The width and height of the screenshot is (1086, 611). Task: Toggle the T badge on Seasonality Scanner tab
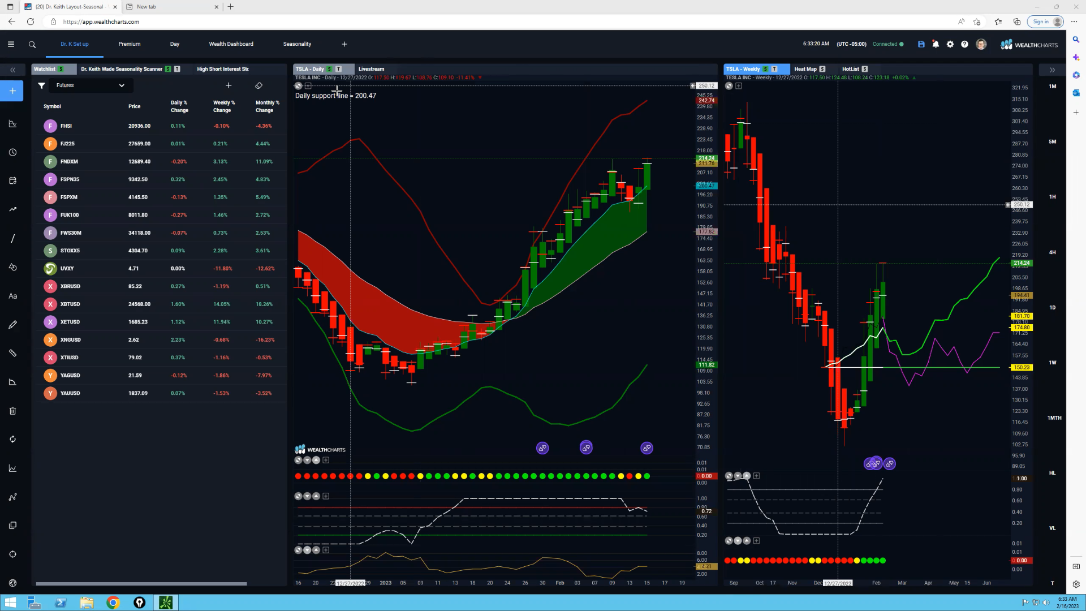(177, 69)
